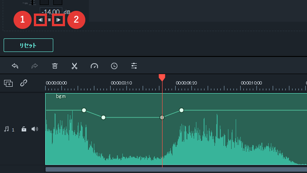Open the duration clock setting
Screen dimensions: 307x173
(114, 66)
